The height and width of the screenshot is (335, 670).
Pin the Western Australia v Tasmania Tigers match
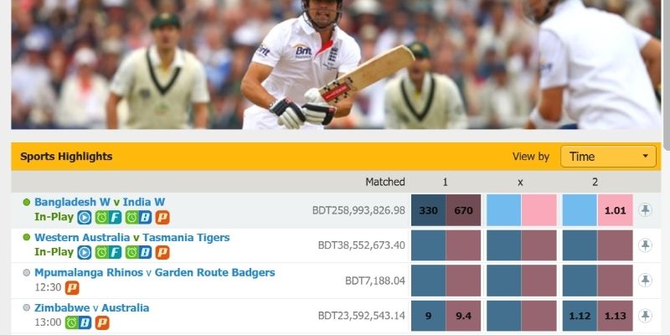[x=645, y=245]
